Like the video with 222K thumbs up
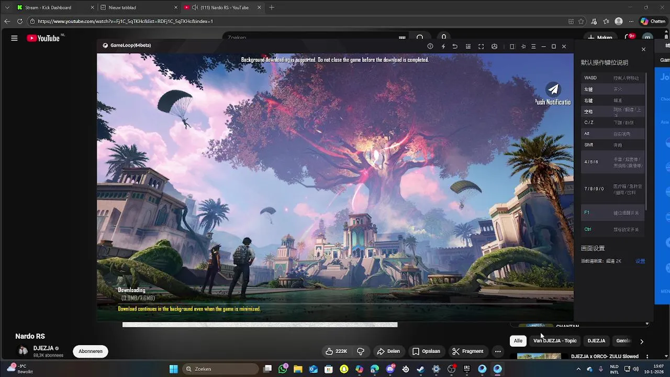The width and height of the screenshot is (670, 377). point(336,351)
